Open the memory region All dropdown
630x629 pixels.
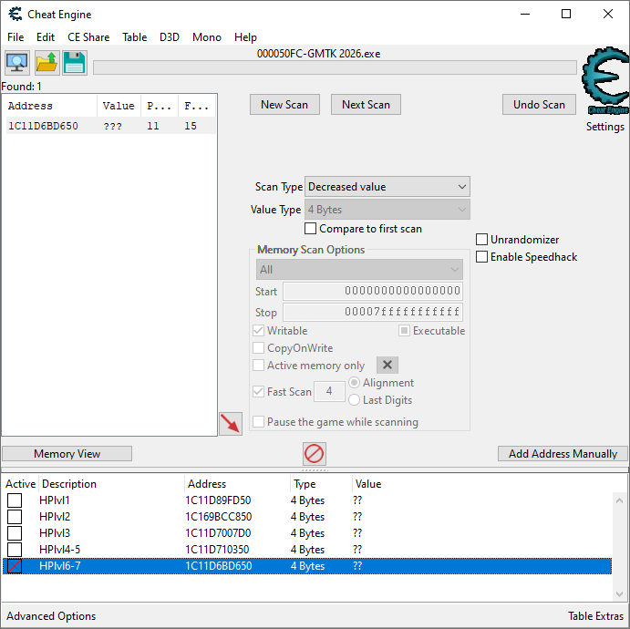click(359, 270)
